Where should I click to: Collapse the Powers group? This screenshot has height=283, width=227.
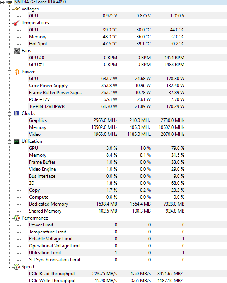9,72
